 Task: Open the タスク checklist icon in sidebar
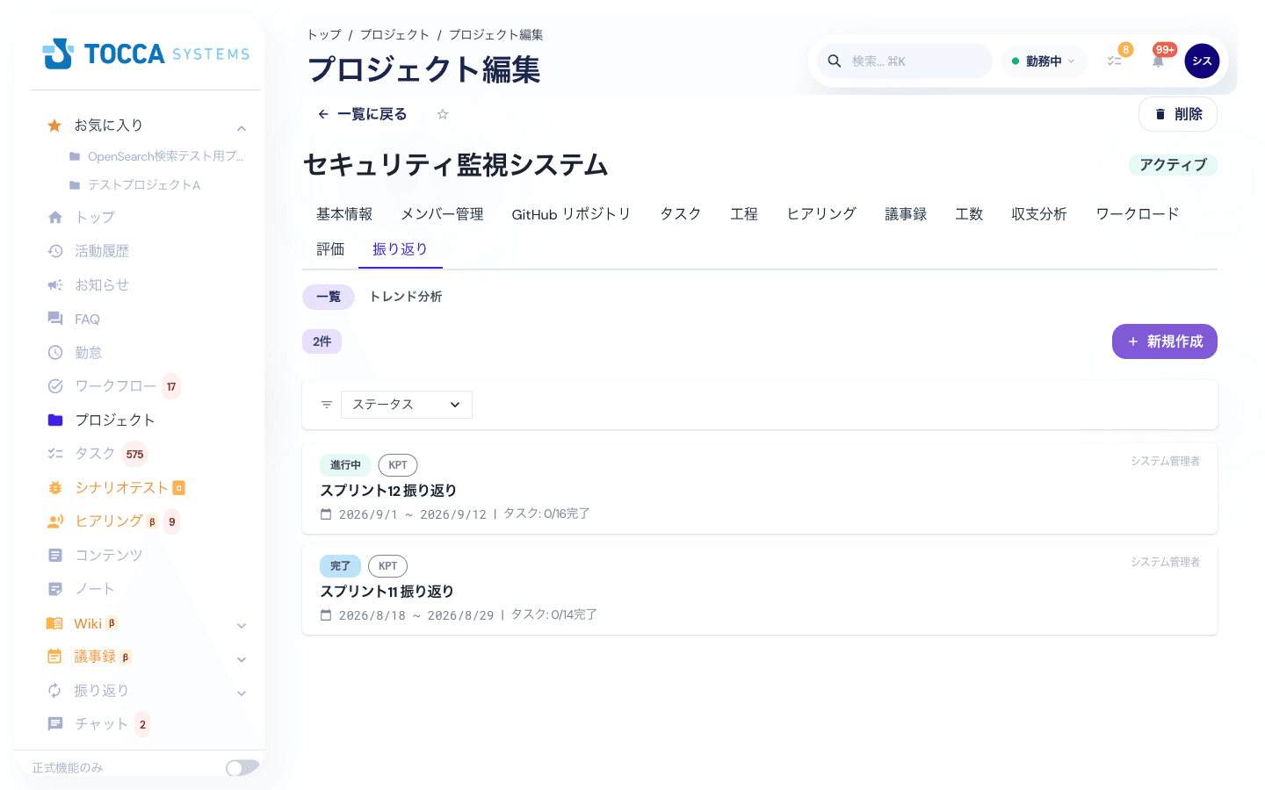point(55,454)
